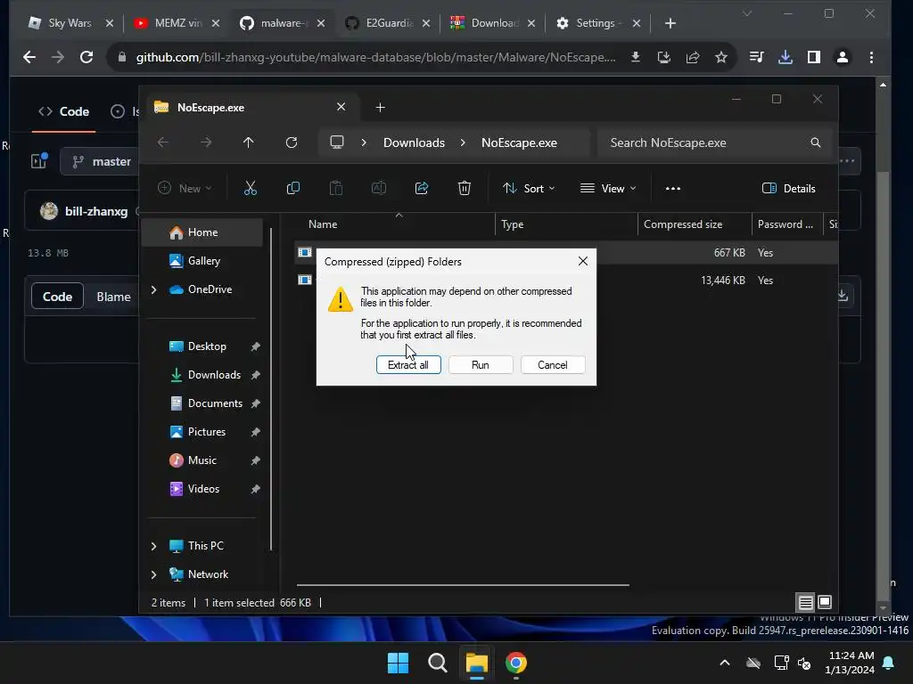This screenshot has height=684, width=913.
Task: Expand the This PC tree node
Action: tap(153, 546)
